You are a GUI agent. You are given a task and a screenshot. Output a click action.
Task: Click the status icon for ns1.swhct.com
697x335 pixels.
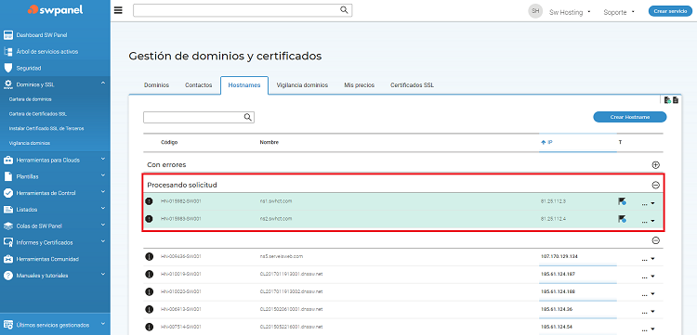[149, 201]
